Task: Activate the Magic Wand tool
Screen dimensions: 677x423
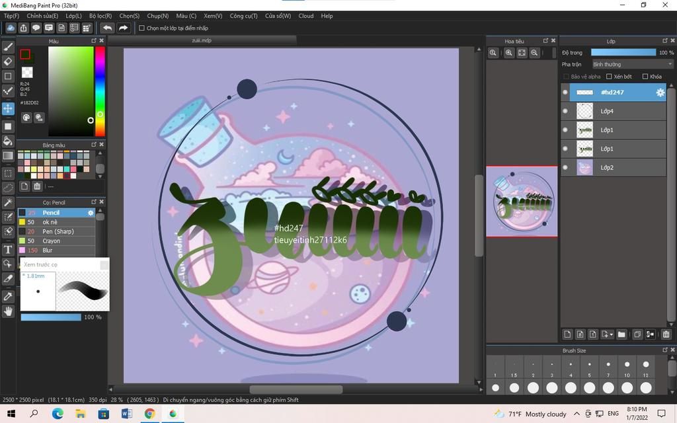Action: pyautogui.click(x=8, y=202)
